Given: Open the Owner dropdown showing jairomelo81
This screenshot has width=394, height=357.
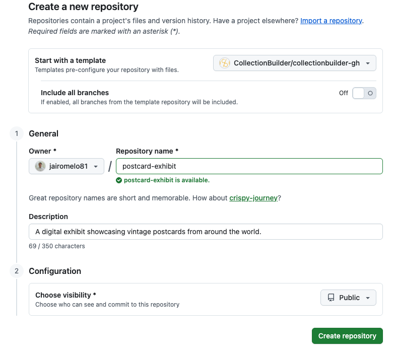Looking at the screenshot, I should (x=67, y=166).
